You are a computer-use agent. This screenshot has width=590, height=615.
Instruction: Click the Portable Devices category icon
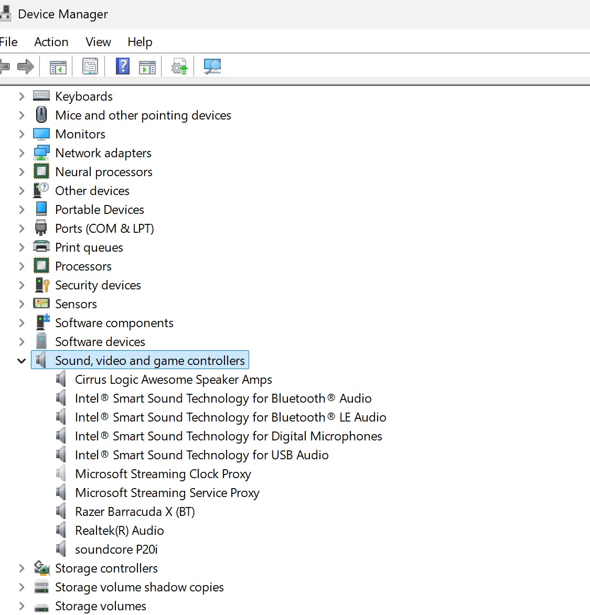(41, 209)
